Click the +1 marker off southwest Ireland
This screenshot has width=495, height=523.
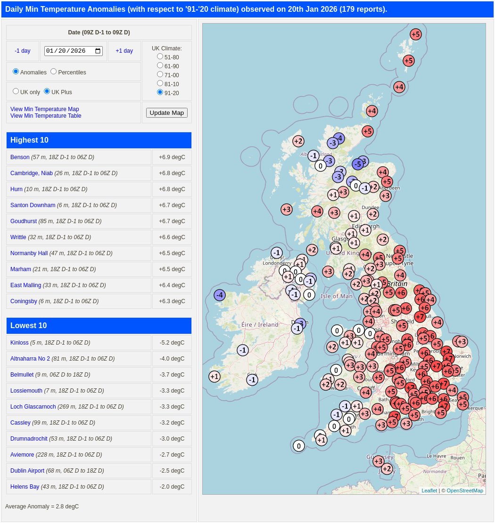click(214, 377)
